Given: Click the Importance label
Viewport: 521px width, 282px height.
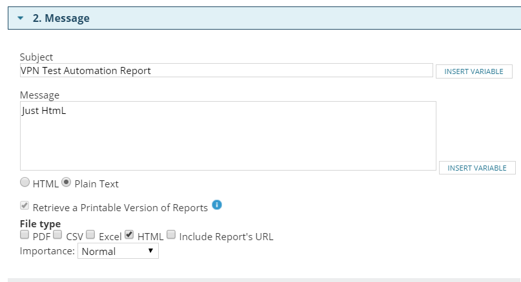Looking at the screenshot, I should tap(47, 251).
